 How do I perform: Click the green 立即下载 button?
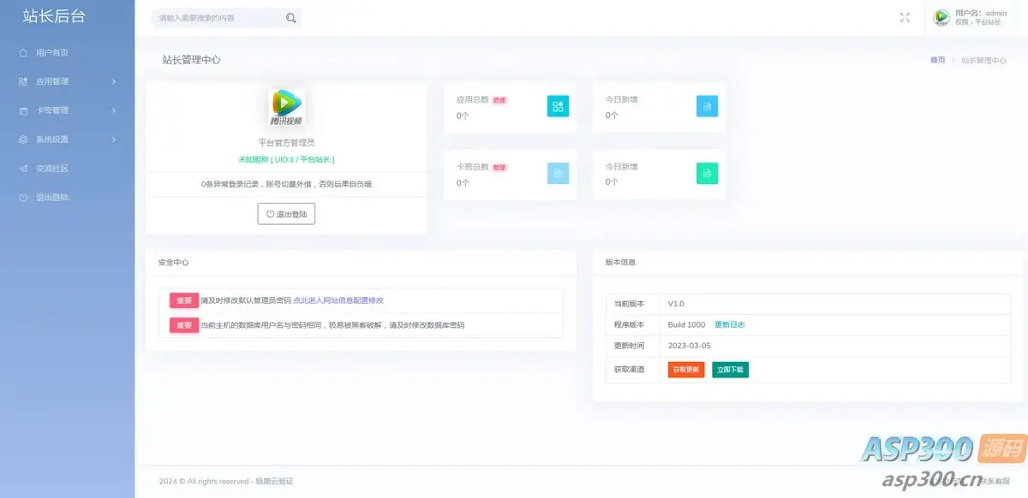click(730, 370)
